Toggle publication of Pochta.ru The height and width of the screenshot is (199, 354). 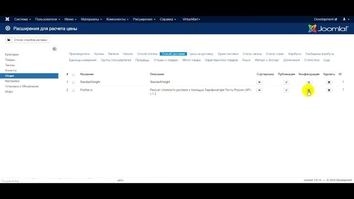coord(287,90)
